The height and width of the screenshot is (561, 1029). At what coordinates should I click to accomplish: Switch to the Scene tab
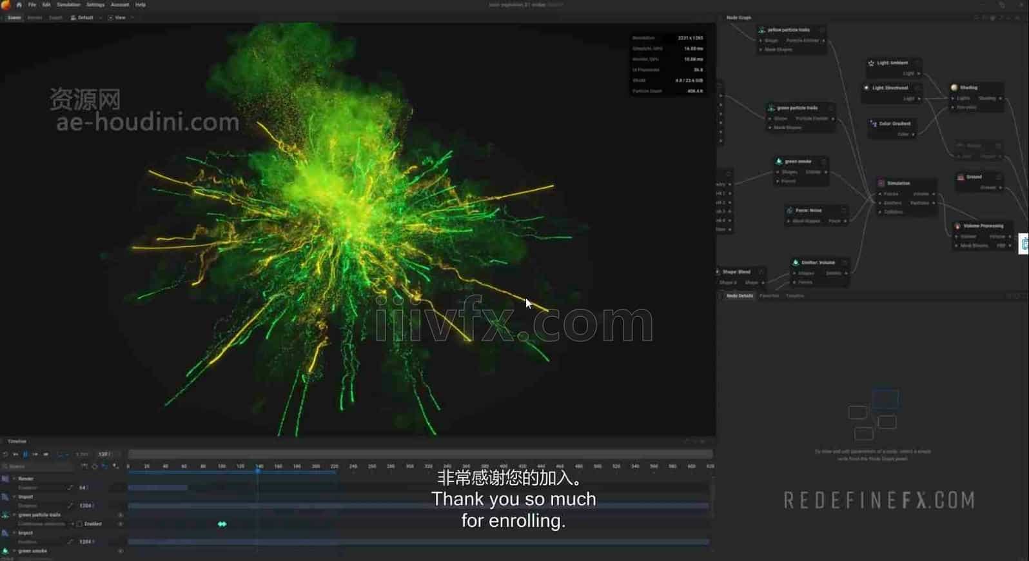coord(14,17)
